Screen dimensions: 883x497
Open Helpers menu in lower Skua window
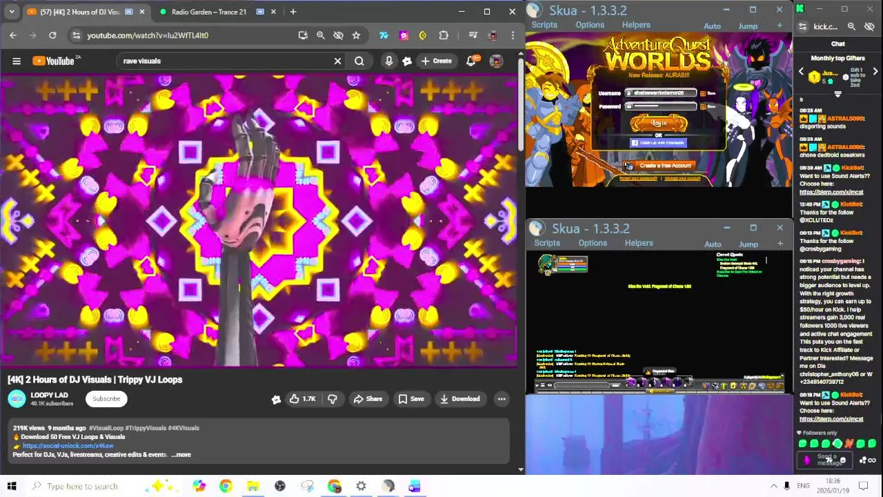pyautogui.click(x=639, y=243)
